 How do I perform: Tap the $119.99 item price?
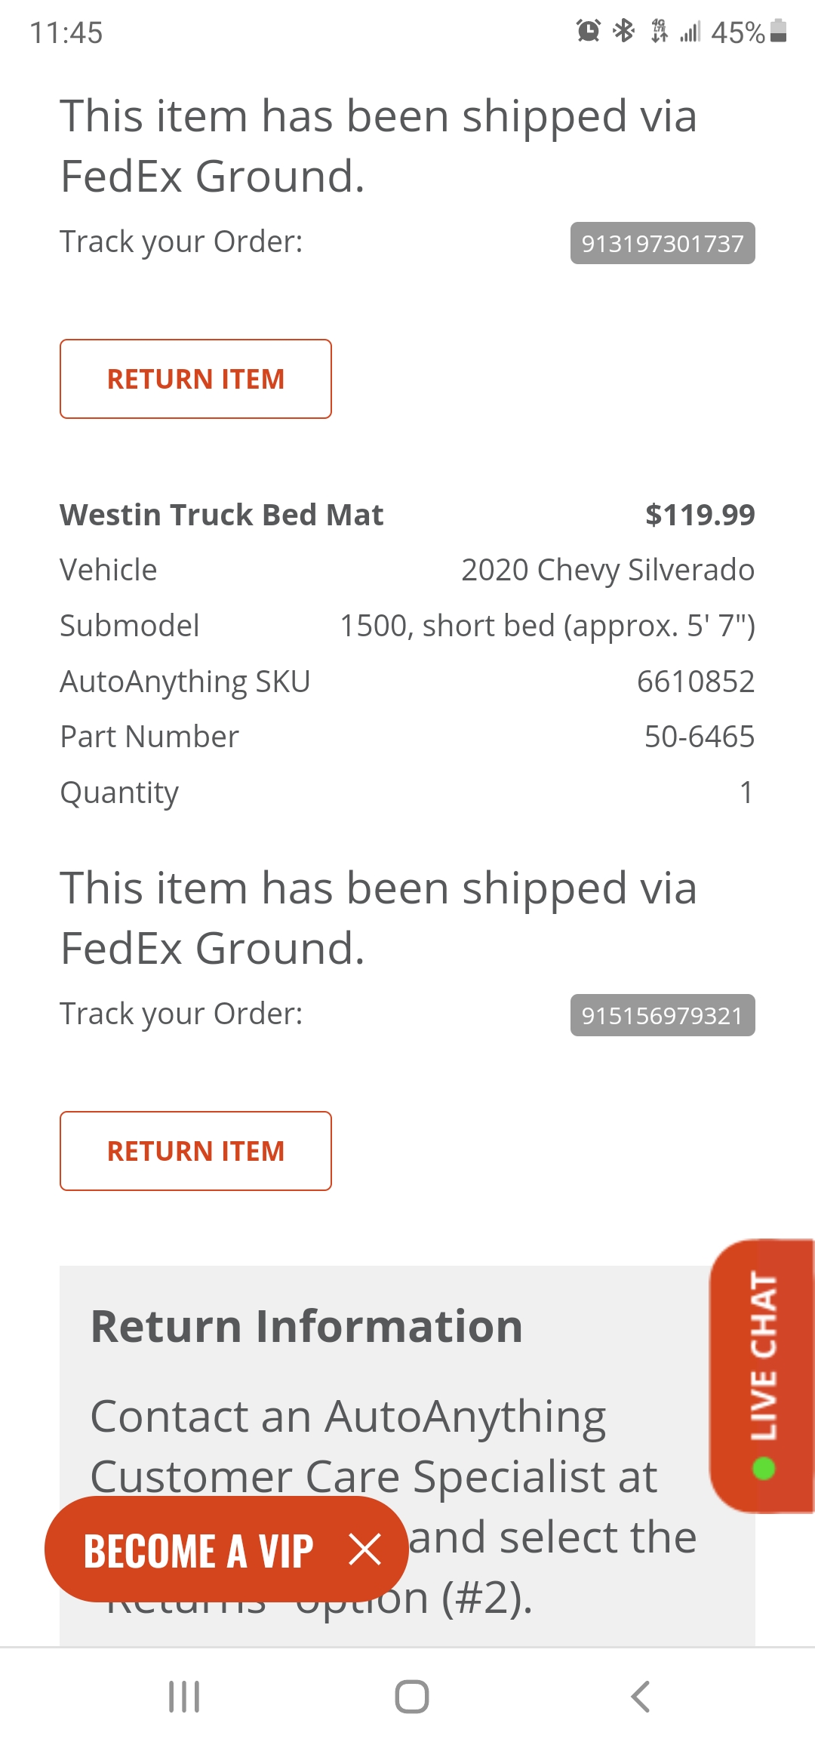pyautogui.click(x=700, y=515)
